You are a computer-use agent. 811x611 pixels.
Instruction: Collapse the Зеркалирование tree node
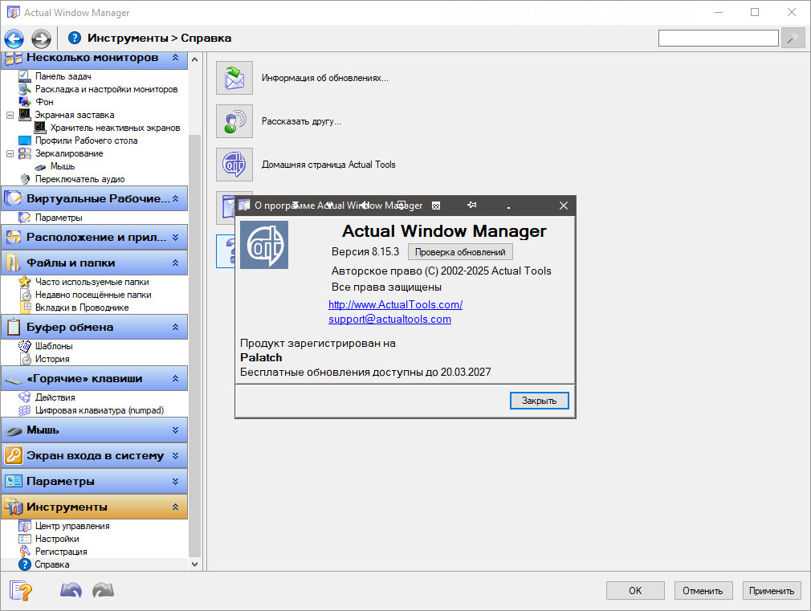10,153
